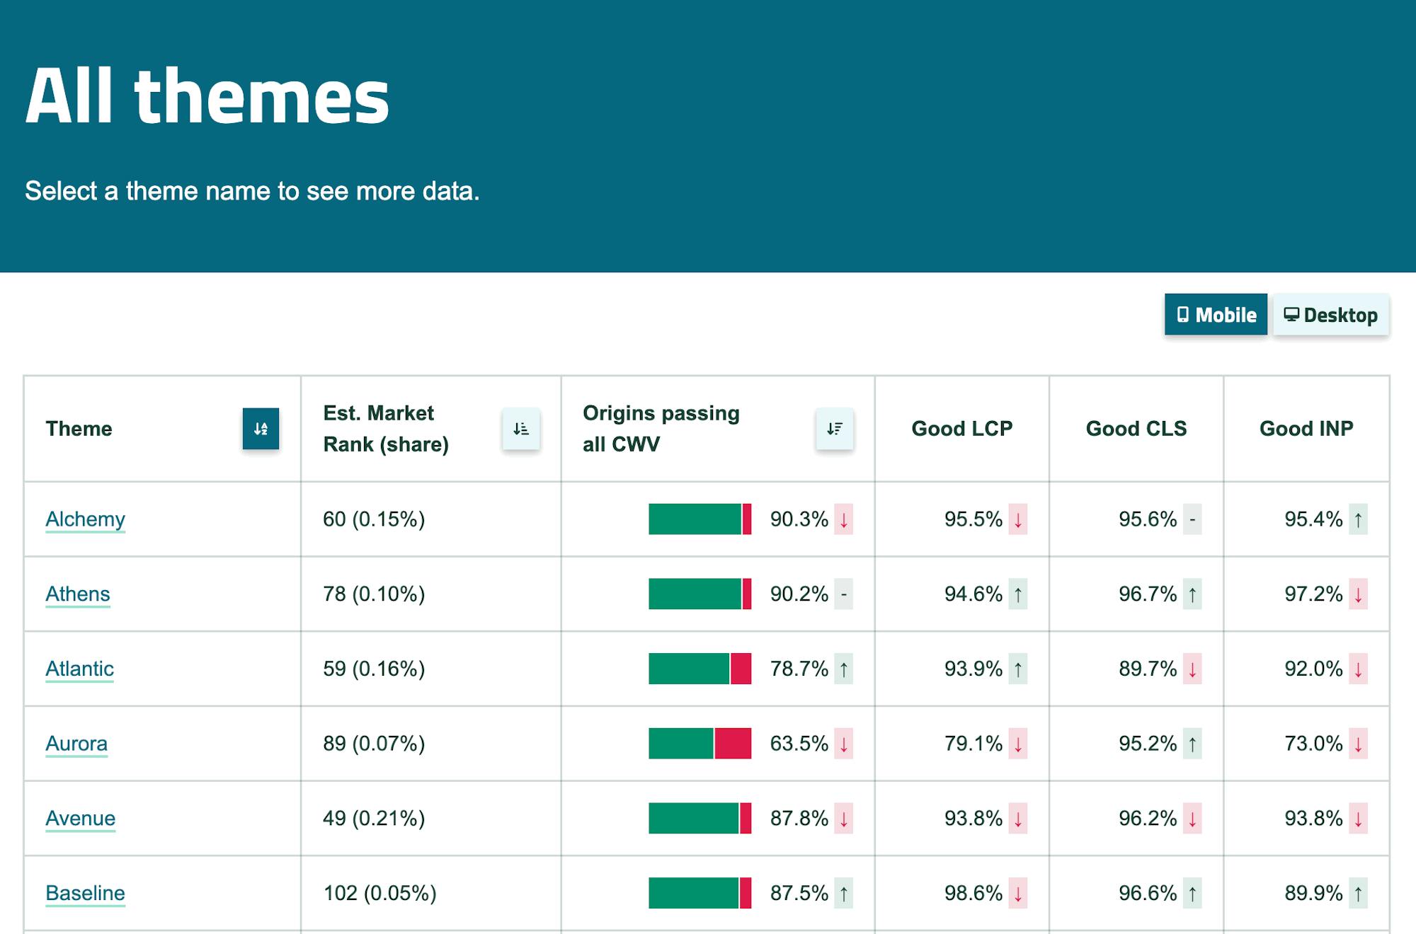Click the up-arrow beside Athens' 94.6% LCP score
This screenshot has width=1416, height=934.
1017,594
